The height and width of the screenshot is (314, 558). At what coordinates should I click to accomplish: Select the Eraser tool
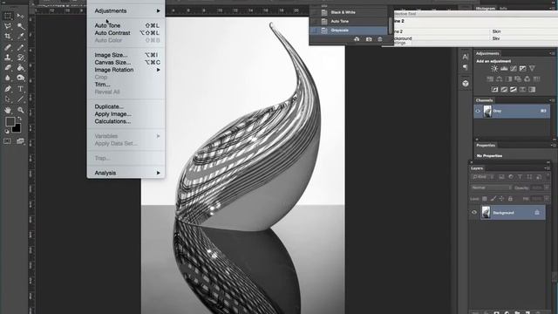(8, 68)
